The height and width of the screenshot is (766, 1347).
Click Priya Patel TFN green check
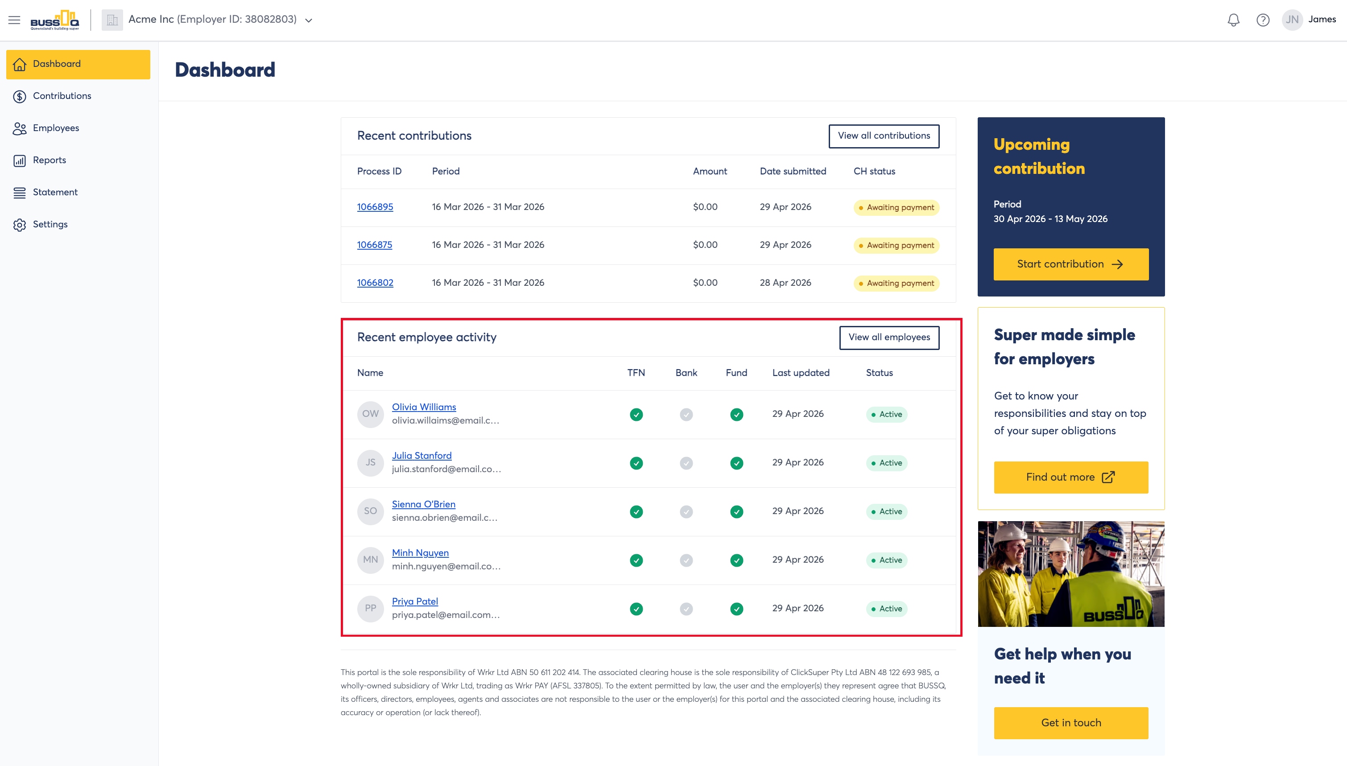coord(636,609)
